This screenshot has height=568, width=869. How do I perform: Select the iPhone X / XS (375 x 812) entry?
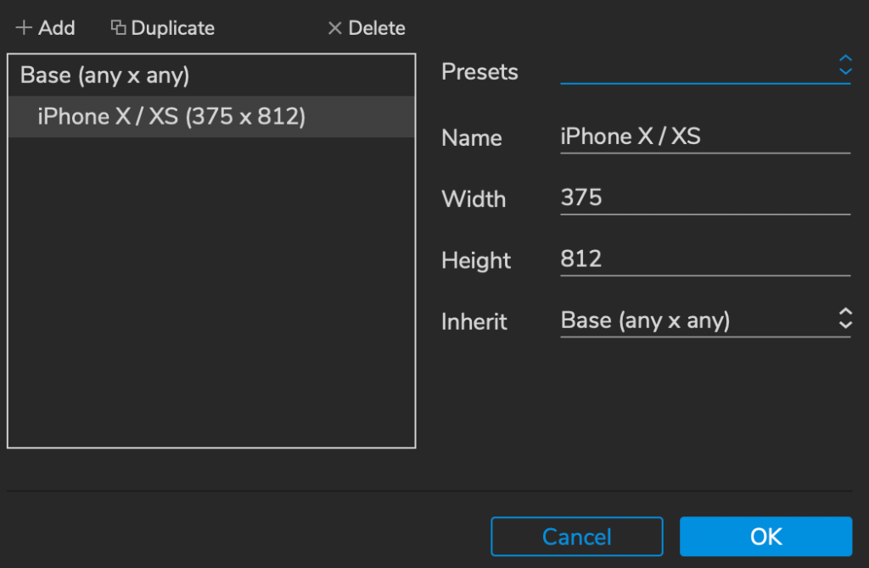point(171,117)
